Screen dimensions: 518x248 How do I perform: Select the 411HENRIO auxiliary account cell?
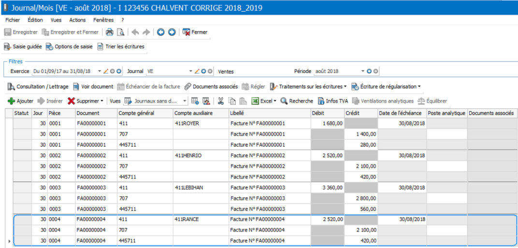(x=201, y=155)
